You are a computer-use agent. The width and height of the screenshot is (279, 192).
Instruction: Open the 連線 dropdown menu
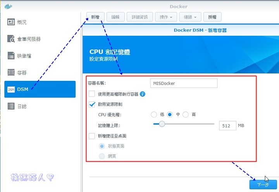(190, 17)
